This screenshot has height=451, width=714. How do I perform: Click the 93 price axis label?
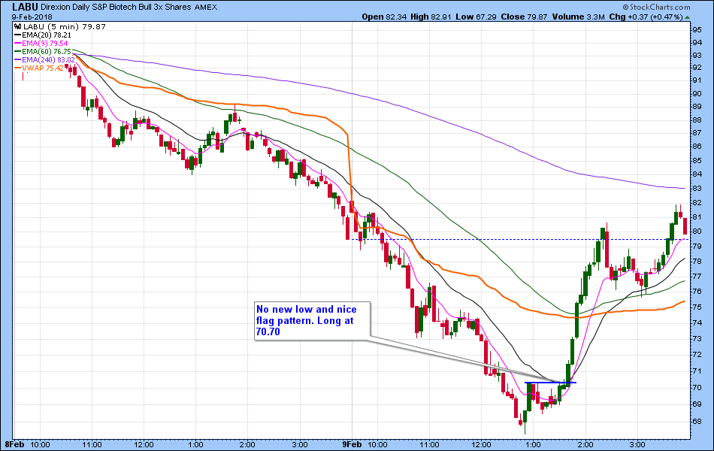click(697, 55)
